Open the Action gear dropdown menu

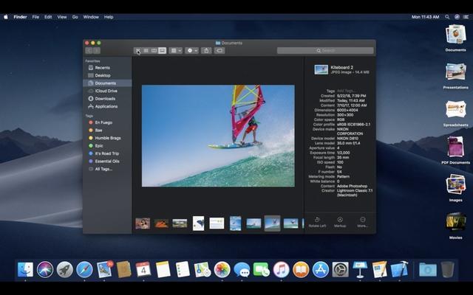192,51
